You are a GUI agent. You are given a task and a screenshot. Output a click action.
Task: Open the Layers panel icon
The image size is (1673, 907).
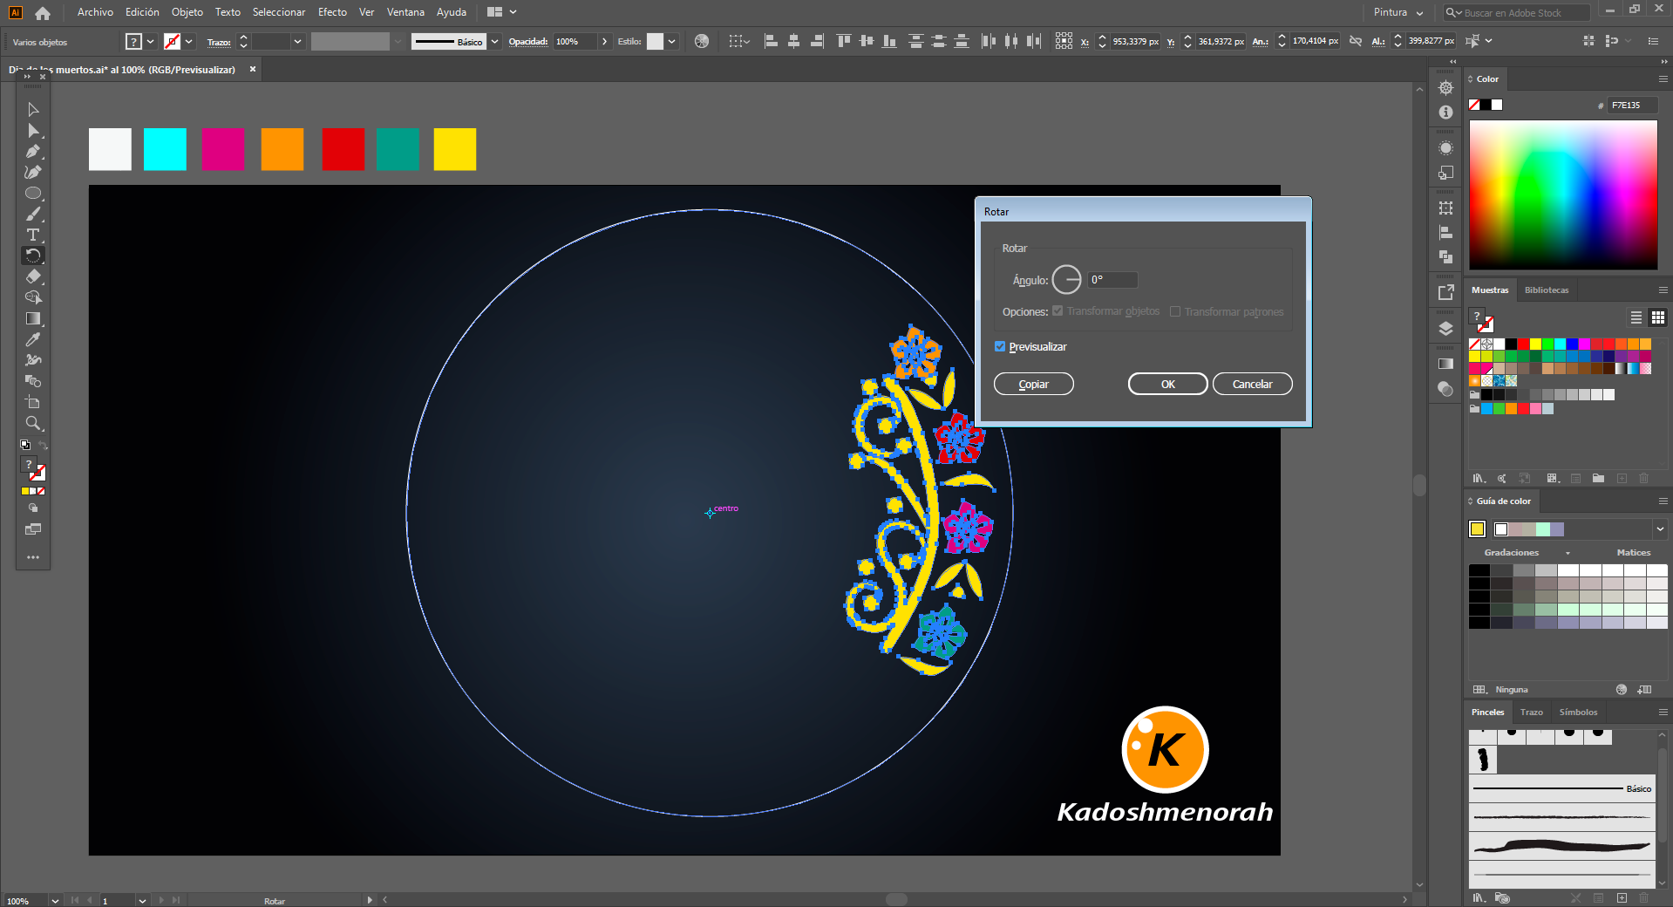pos(1445,329)
